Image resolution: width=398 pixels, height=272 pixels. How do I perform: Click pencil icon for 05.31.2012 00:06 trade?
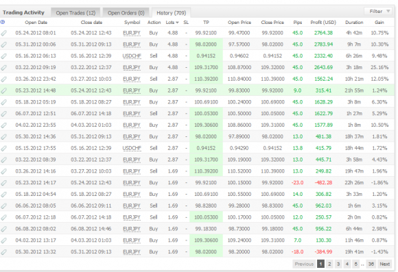point(4,45)
